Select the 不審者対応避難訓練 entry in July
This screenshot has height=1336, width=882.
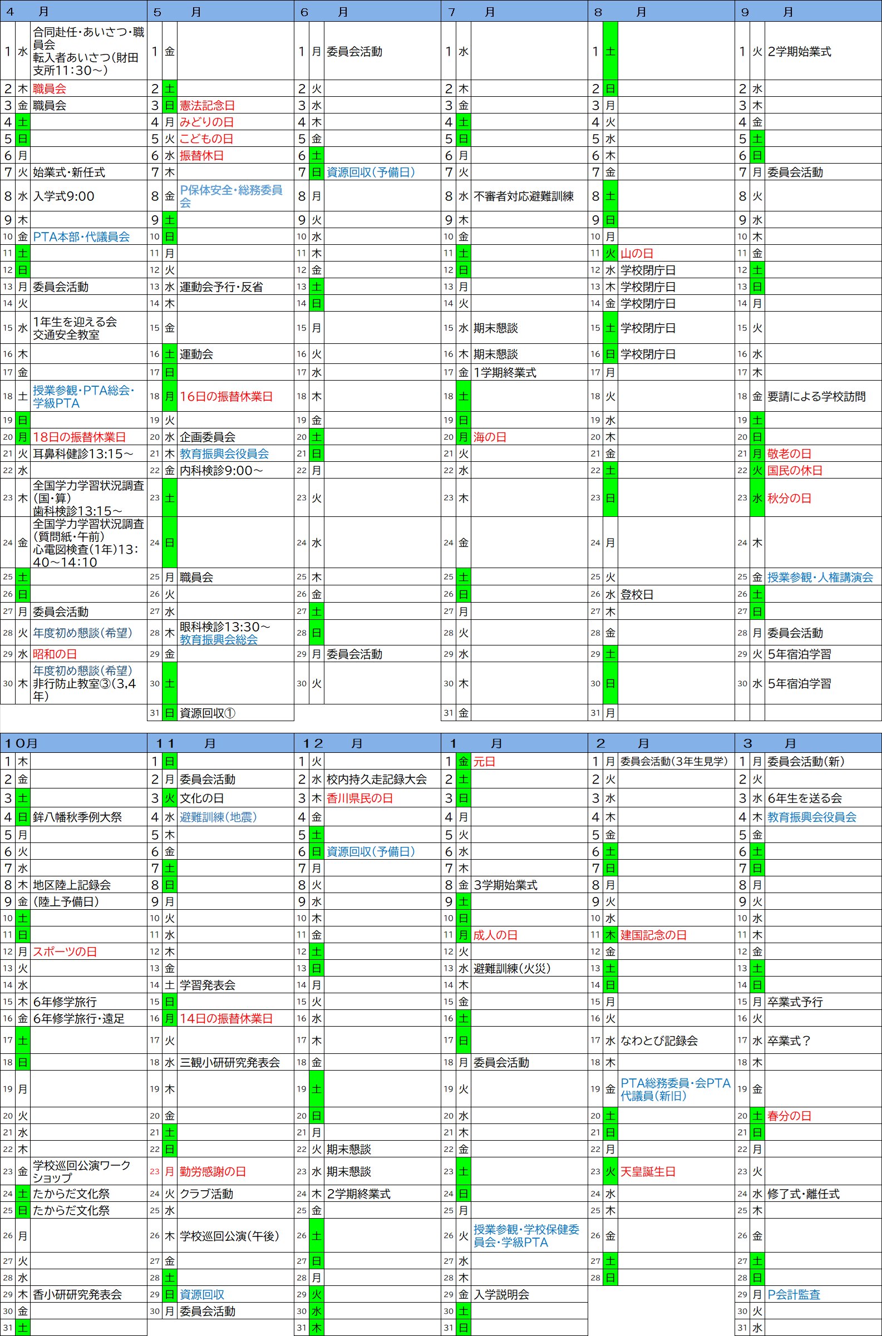(524, 196)
